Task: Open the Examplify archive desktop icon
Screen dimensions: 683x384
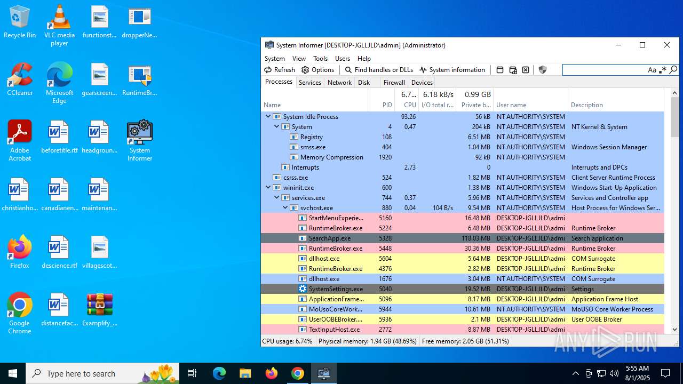Action: click(100, 310)
